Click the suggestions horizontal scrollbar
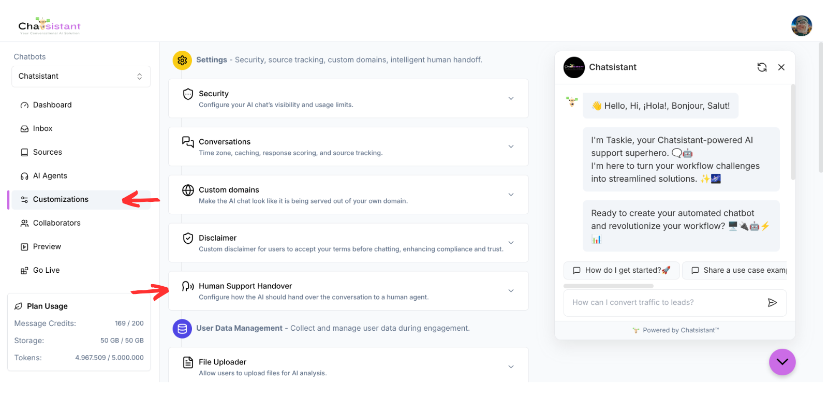Screen dimensions: 828x398 (x=609, y=286)
